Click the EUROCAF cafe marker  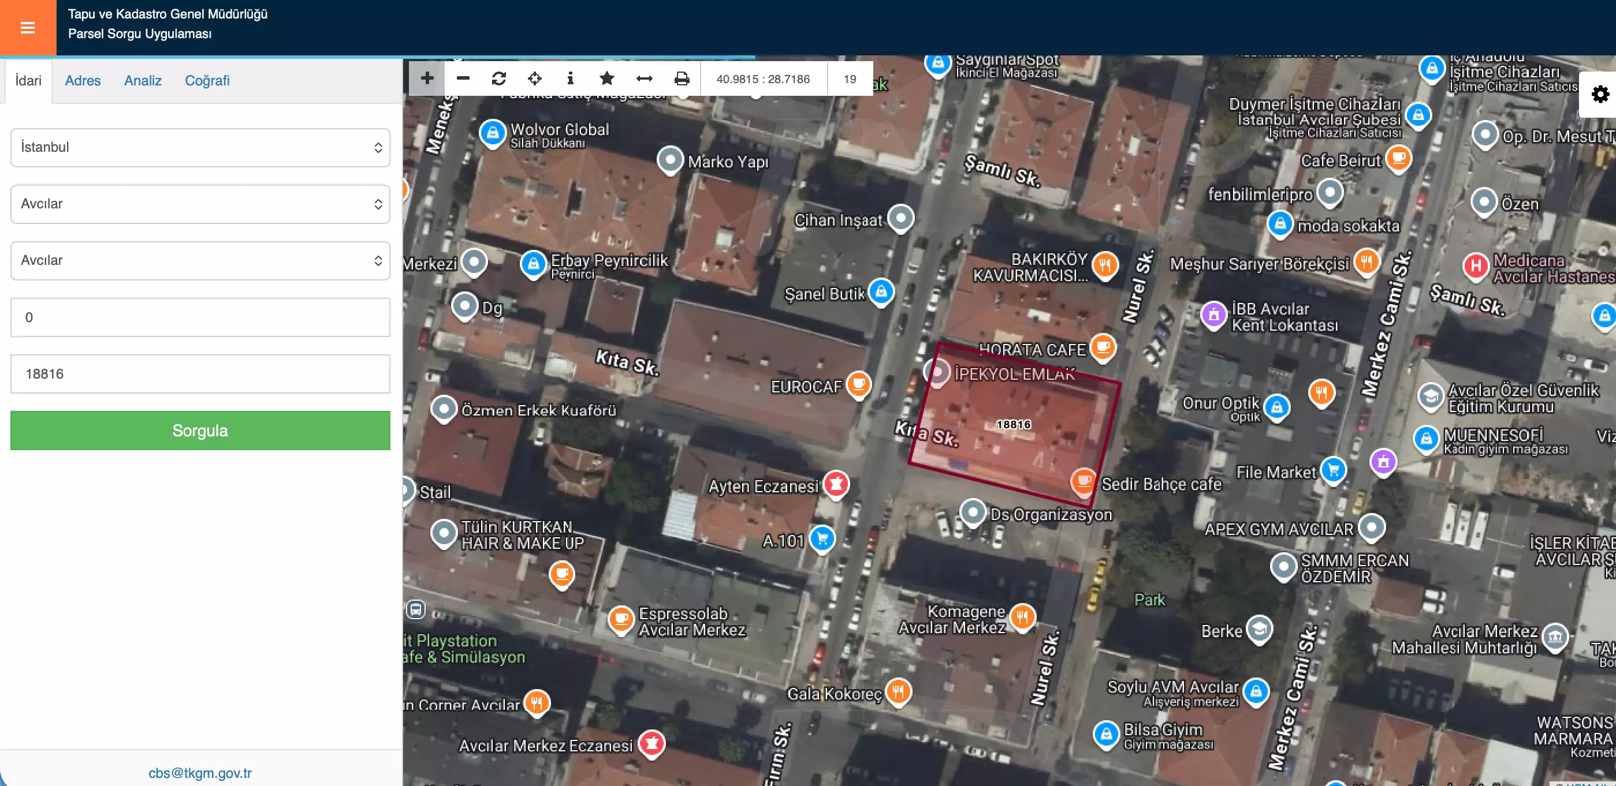tap(859, 384)
